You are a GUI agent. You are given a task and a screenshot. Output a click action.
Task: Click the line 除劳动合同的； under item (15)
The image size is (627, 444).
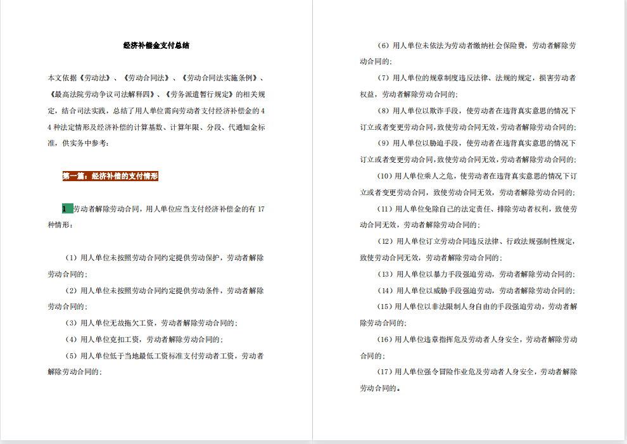tap(383, 323)
